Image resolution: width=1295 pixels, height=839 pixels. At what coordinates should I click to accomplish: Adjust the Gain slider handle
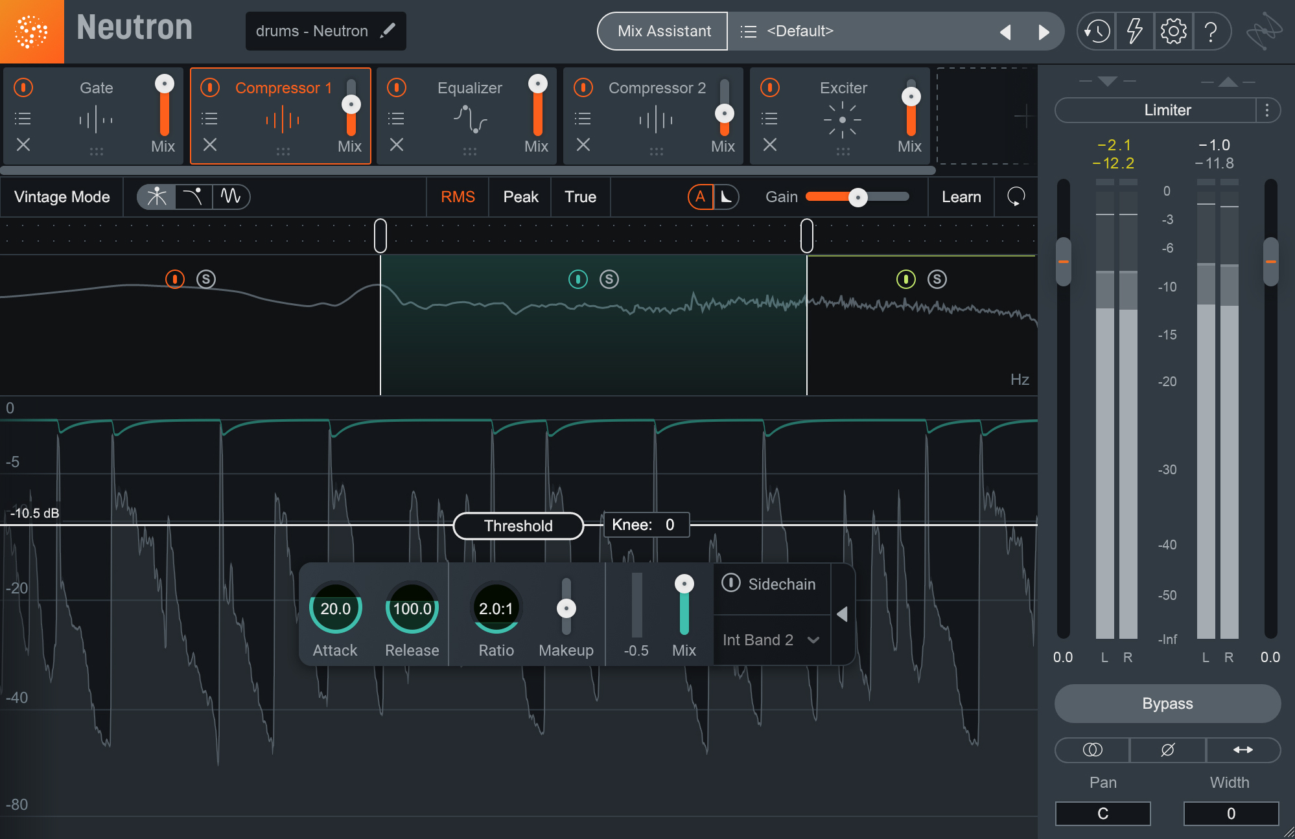858,197
